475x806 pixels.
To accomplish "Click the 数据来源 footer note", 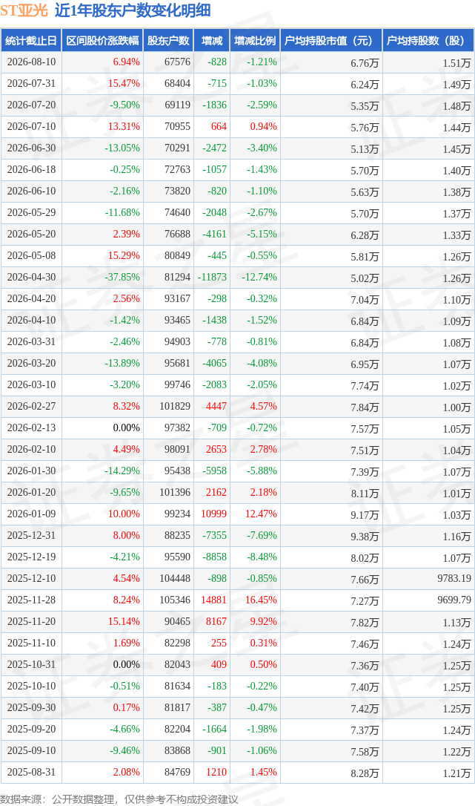I will point(119,799).
